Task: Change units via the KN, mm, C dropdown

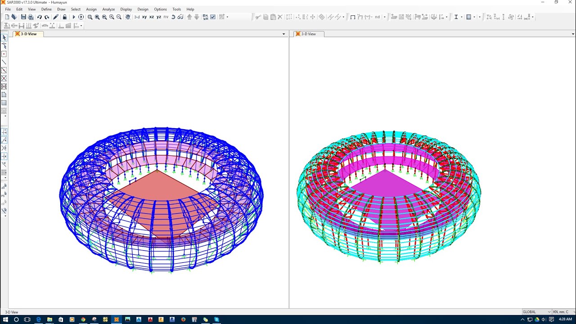Action: (561, 312)
